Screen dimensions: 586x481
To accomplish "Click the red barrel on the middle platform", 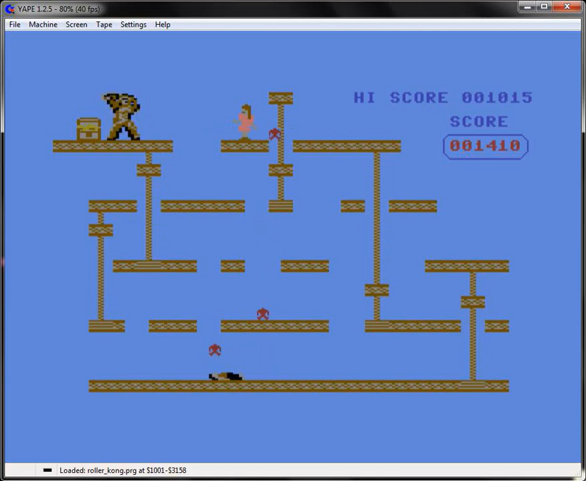I will pos(263,314).
